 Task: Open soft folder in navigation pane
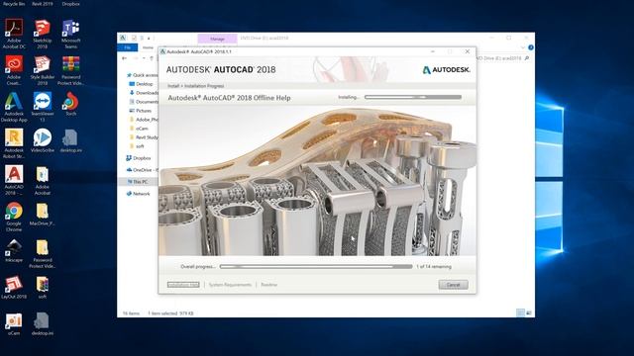pyautogui.click(x=137, y=146)
